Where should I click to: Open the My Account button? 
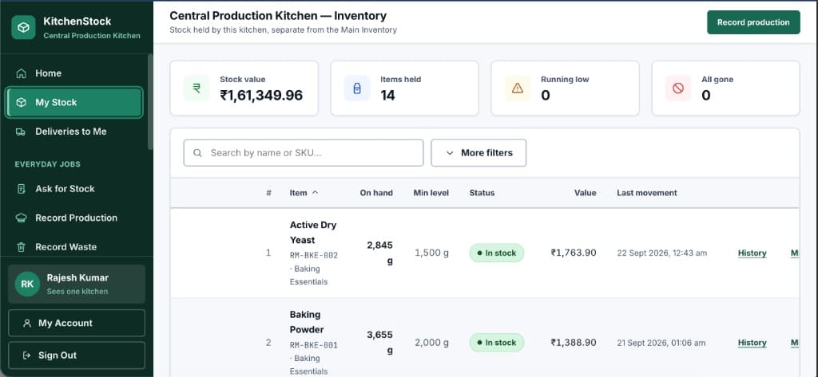pos(77,324)
